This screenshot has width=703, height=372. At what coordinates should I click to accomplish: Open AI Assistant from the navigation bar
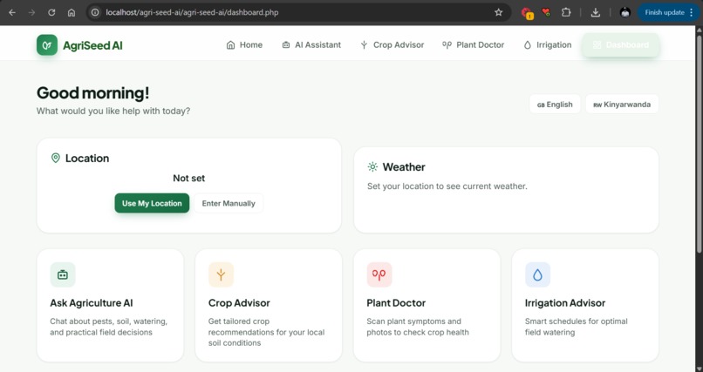point(311,44)
